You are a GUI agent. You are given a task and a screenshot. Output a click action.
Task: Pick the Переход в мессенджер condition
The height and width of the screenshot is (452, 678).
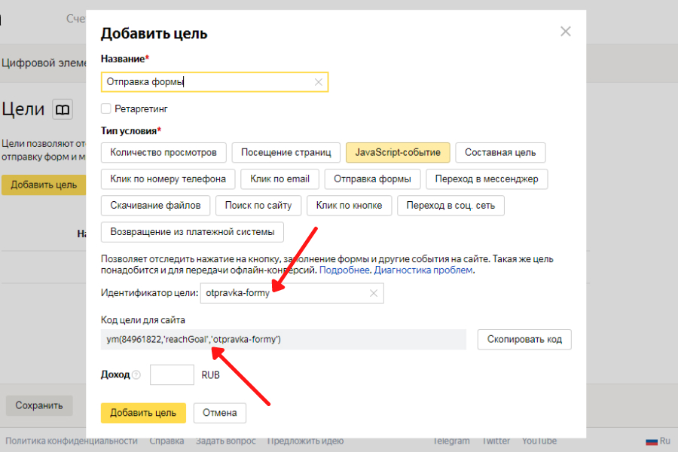pos(487,179)
